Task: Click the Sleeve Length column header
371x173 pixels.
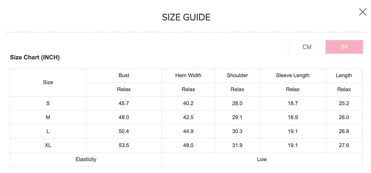Action: click(x=292, y=75)
